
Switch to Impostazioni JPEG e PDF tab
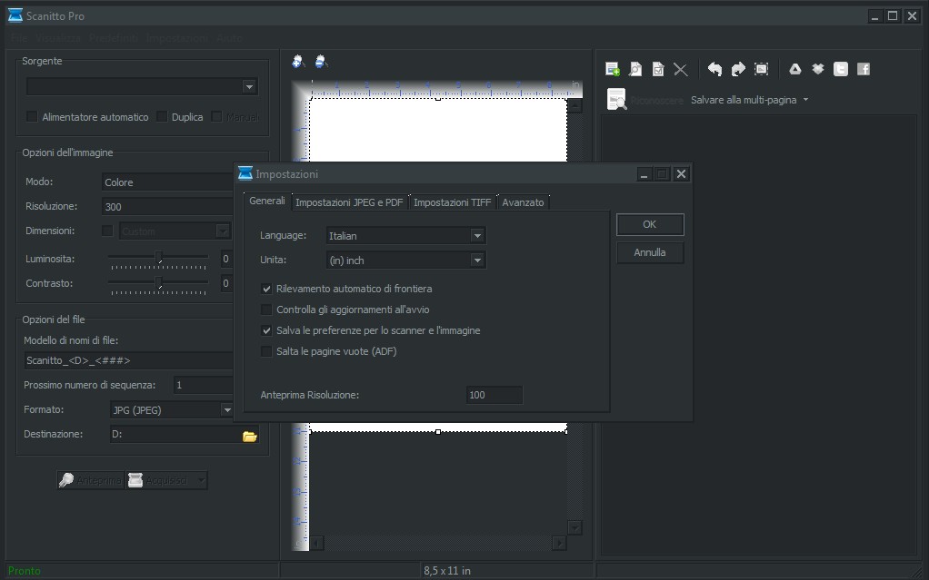(349, 202)
